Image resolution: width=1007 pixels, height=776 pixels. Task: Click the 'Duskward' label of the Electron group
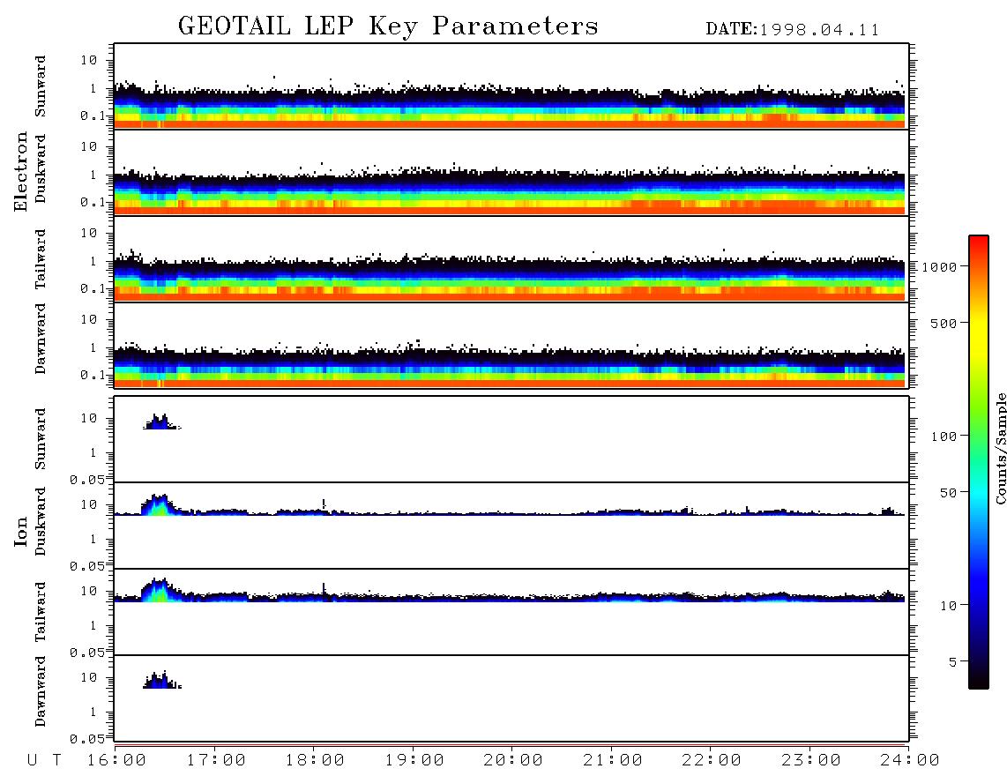coord(41,169)
